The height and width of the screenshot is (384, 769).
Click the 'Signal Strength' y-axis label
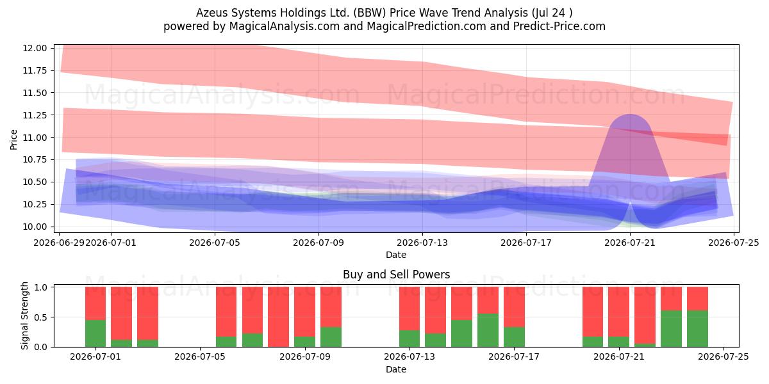click(x=26, y=317)
